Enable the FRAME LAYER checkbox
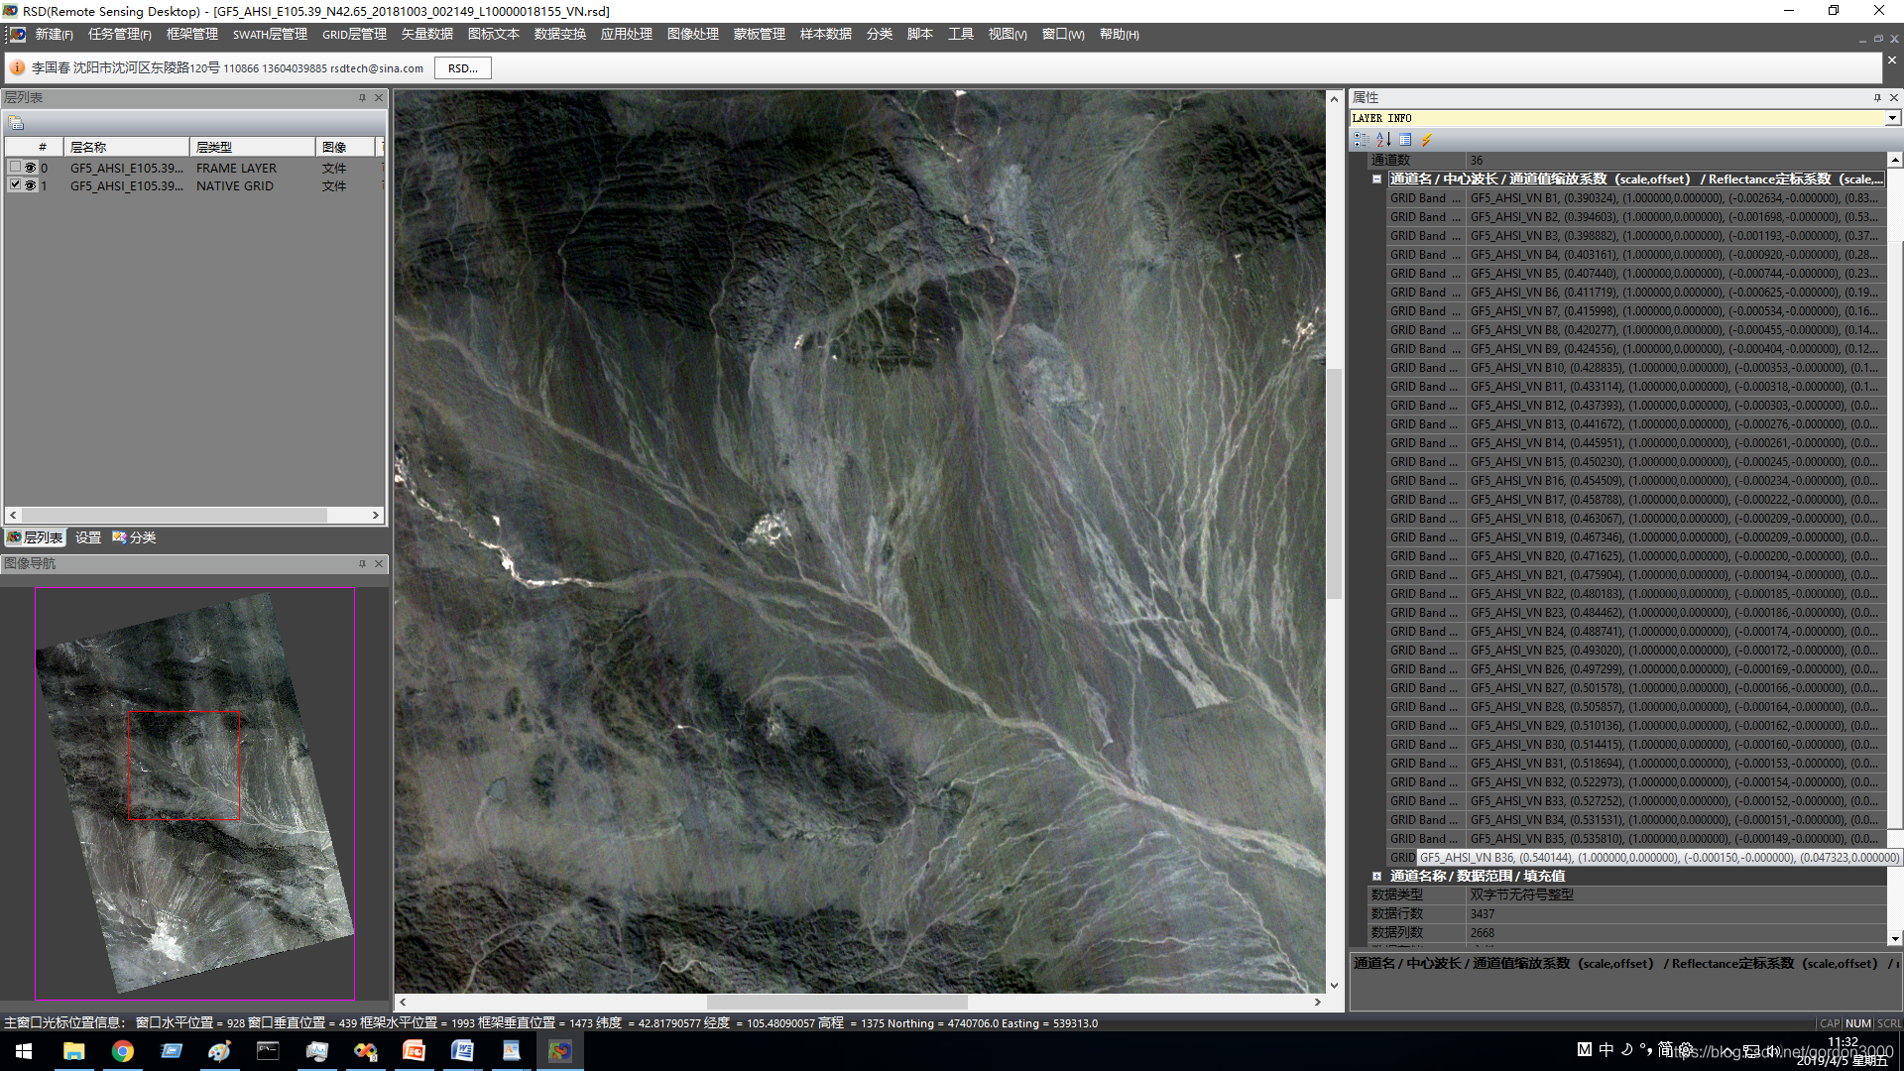Image resolution: width=1904 pixels, height=1071 pixels. [15, 167]
